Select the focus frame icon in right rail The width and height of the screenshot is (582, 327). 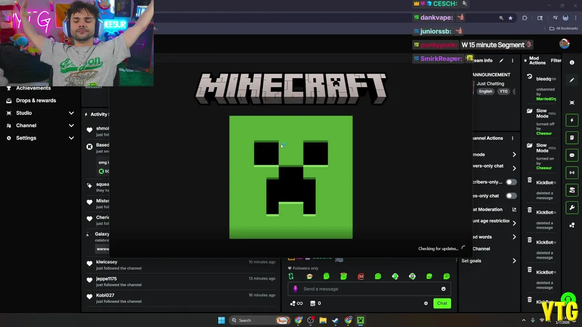pyautogui.click(x=572, y=103)
